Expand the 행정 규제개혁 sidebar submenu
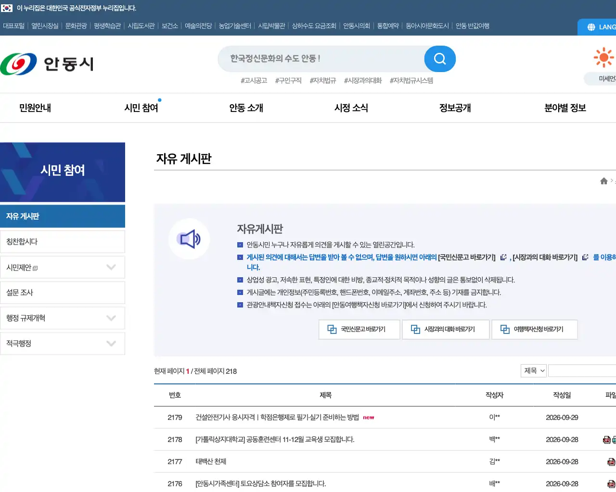616x492 pixels. pyautogui.click(x=111, y=318)
